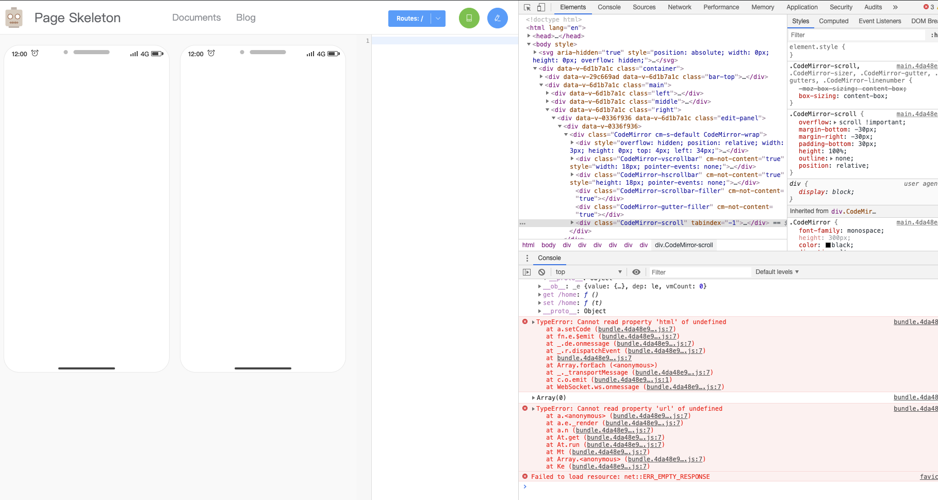Viewport: 938px width, 500px height.
Task: Switch to the Audits tab
Action: pyautogui.click(x=873, y=7)
